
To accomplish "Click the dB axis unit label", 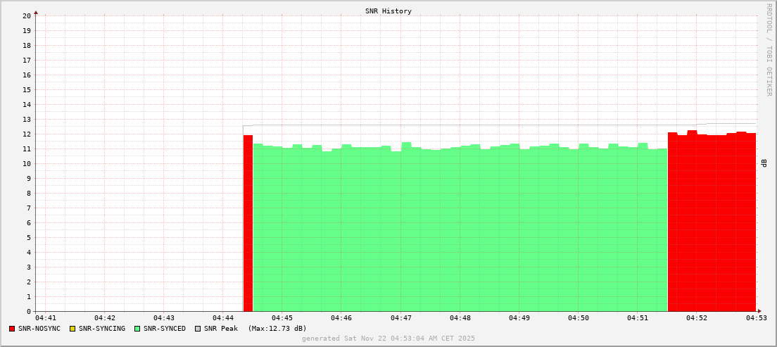I will pos(764,163).
